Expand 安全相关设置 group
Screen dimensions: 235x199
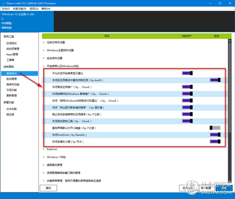click(x=43, y=58)
